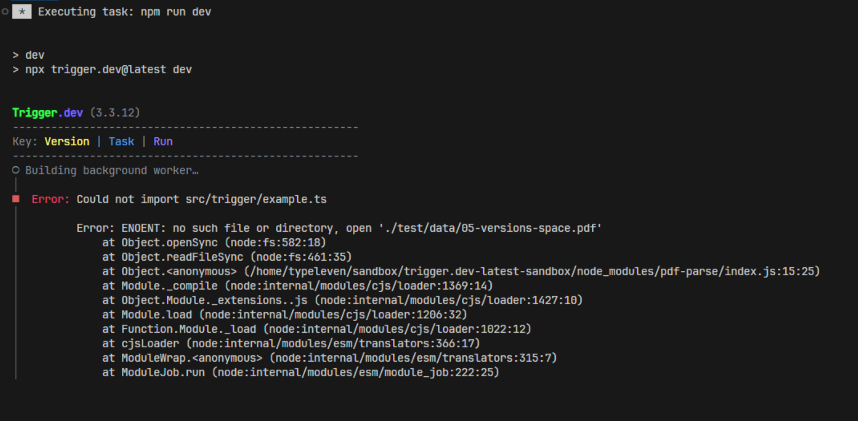Select the Task key label
Viewport: 858px width, 421px height.
click(x=121, y=142)
